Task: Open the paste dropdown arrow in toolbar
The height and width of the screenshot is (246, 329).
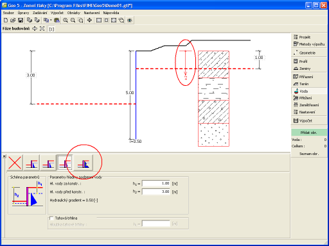Action: (x=51, y=20)
